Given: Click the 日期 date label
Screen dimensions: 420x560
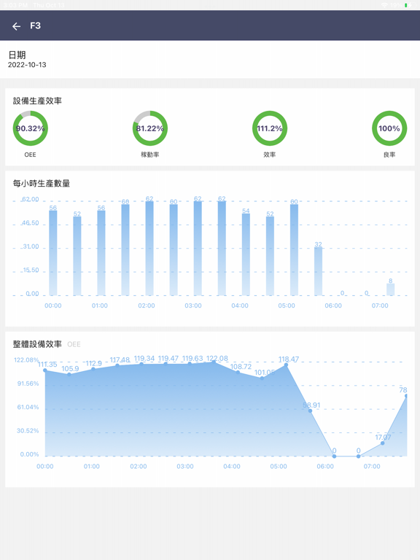Looking at the screenshot, I should 17,55.
